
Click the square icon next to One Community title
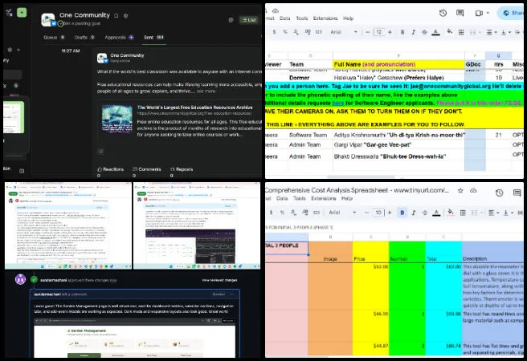click(x=116, y=15)
